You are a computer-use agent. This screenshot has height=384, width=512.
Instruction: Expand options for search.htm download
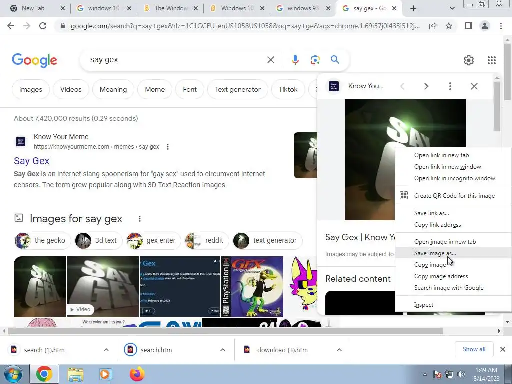223,350
